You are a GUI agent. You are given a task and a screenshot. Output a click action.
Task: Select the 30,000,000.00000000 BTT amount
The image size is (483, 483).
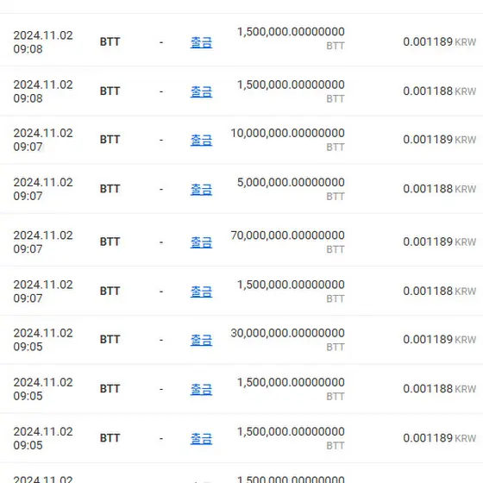tap(287, 340)
